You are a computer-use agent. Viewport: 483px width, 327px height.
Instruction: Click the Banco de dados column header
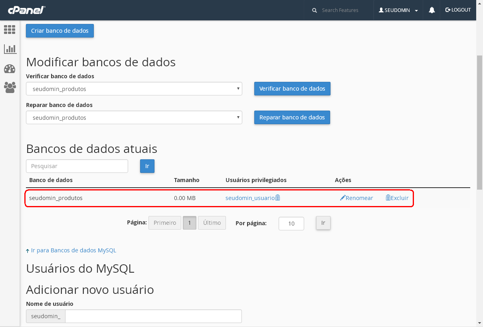point(51,180)
